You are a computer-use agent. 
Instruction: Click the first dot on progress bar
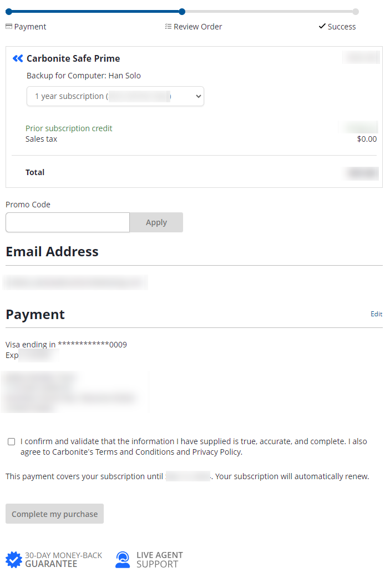[9, 12]
